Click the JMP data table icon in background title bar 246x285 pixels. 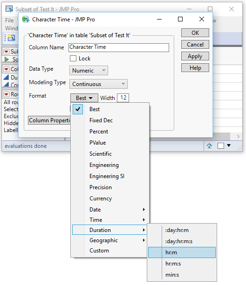click(x=9, y=9)
